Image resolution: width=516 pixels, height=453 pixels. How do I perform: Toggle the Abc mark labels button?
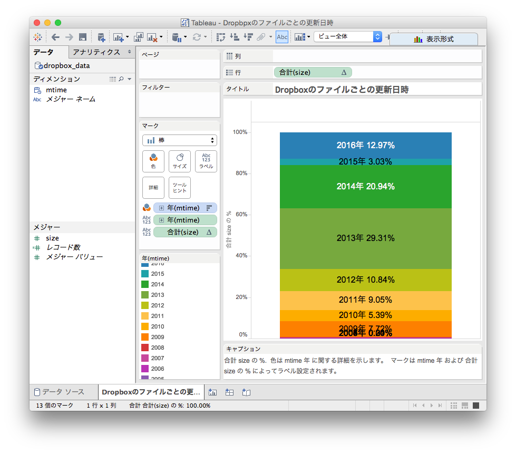(x=282, y=37)
